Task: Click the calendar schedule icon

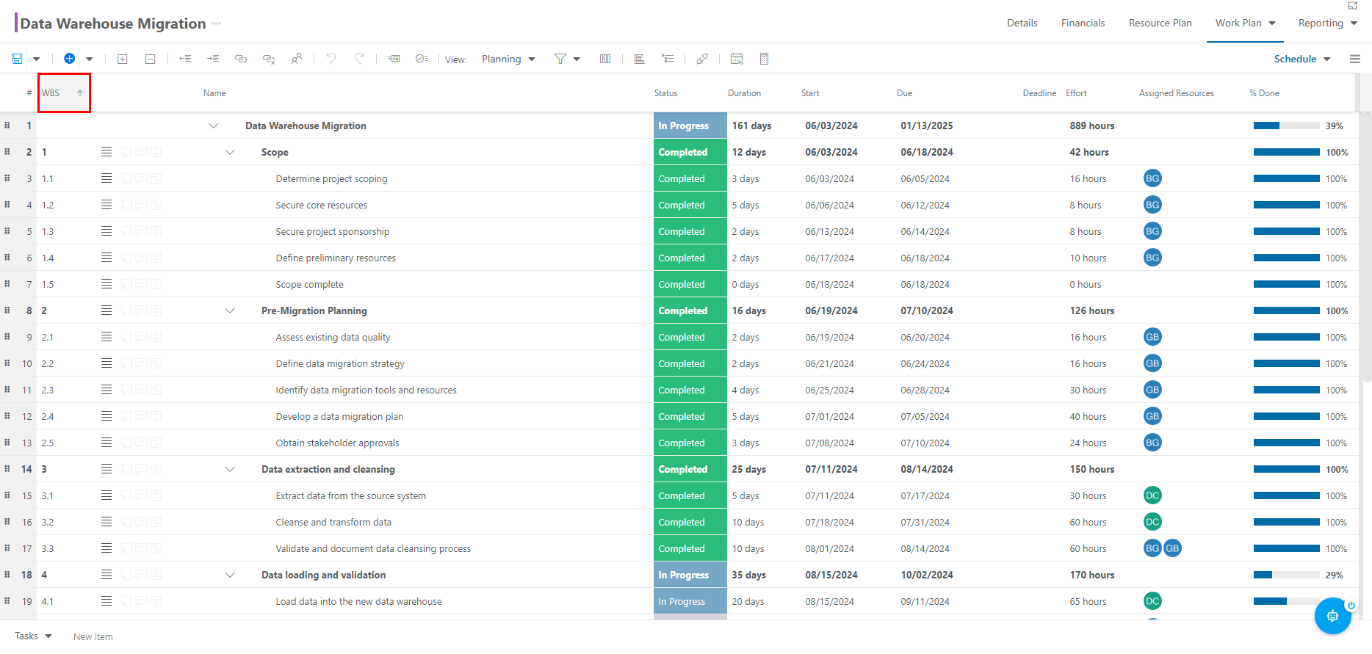Action: point(737,59)
